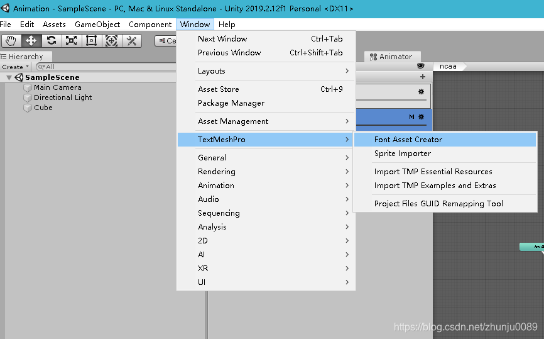The height and width of the screenshot is (339, 544).
Task: Add a new Animator layer with plus
Action: [x=423, y=77]
